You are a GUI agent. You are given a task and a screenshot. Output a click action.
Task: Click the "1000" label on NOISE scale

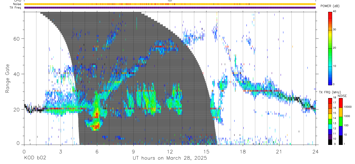347,116
